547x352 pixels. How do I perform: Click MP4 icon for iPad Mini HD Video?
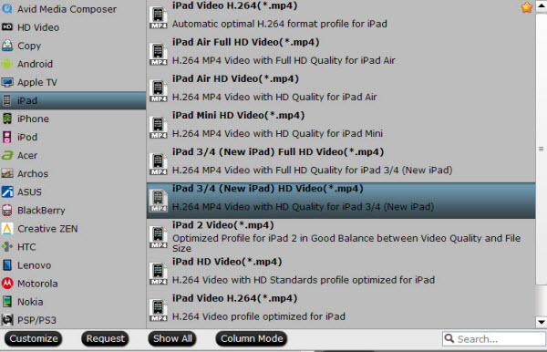[159, 128]
